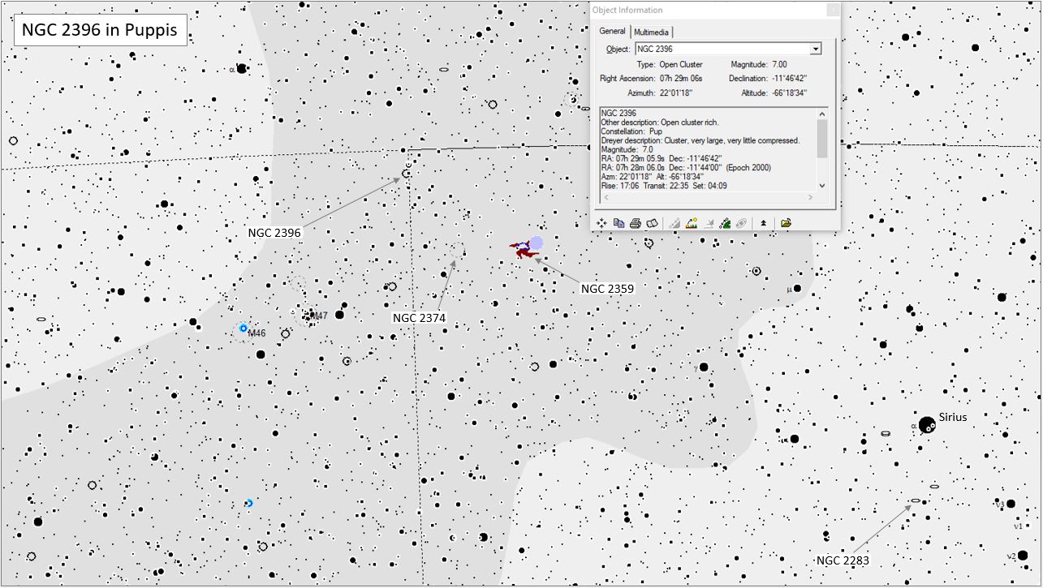The width and height of the screenshot is (1043, 588).
Task: Switch to the General tab
Action: tap(612, 31)
